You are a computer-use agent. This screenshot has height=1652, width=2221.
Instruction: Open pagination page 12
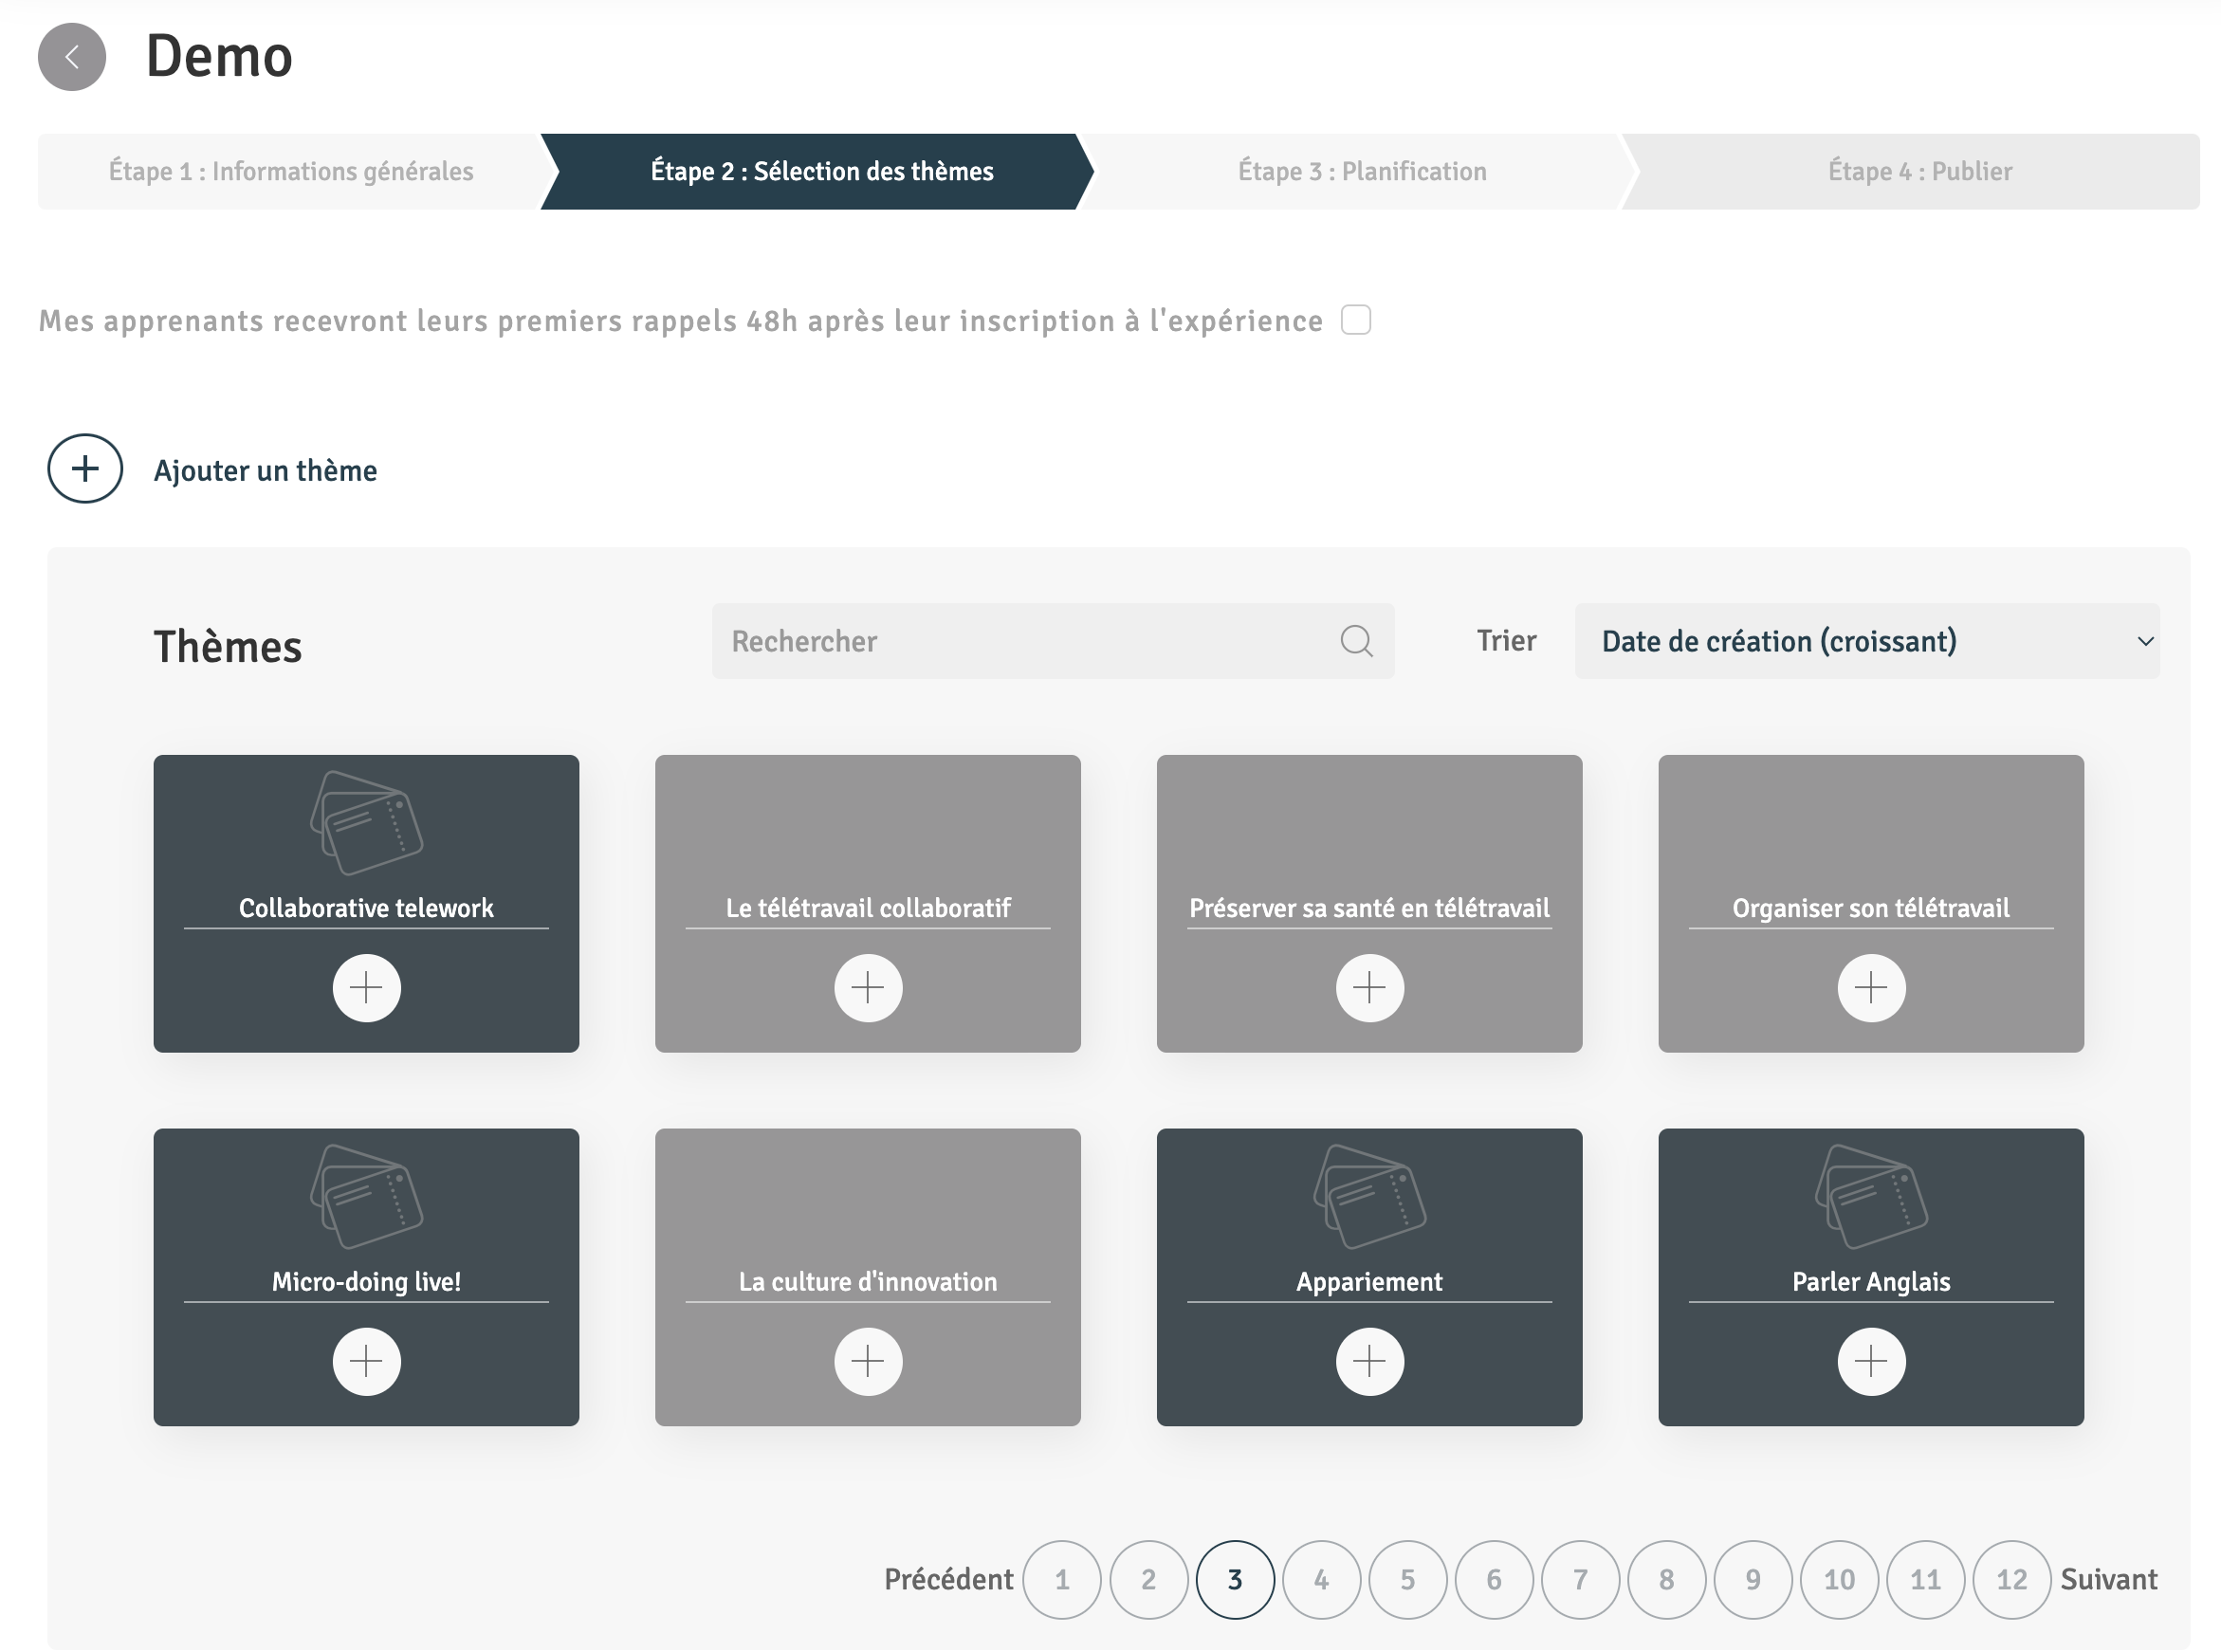[2012, 1580]
